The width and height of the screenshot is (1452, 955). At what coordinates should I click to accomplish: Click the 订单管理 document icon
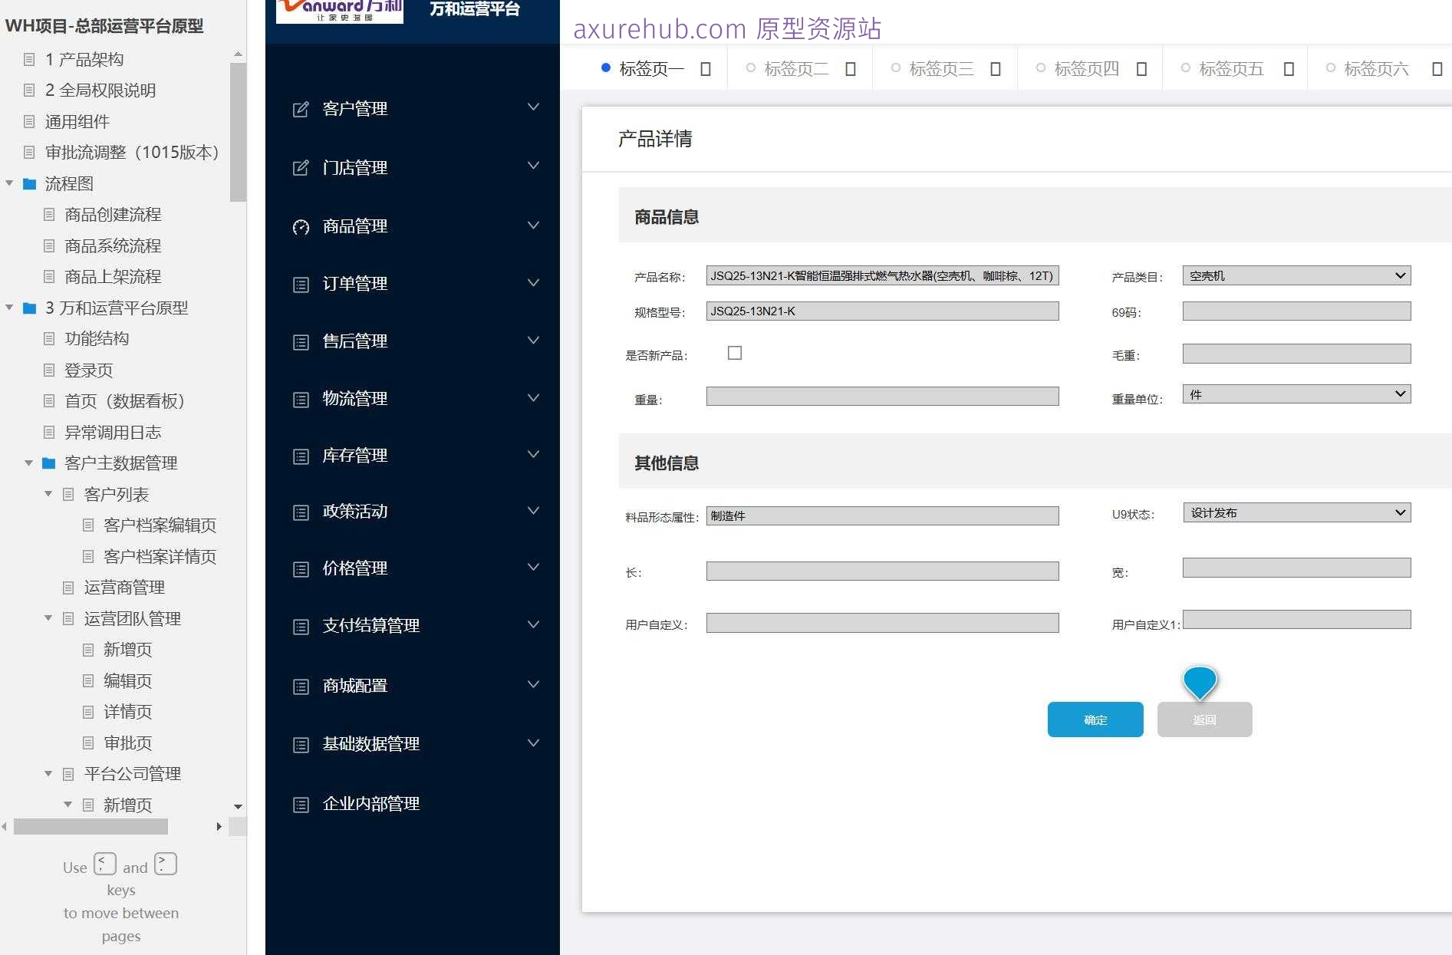pos(300,284)
